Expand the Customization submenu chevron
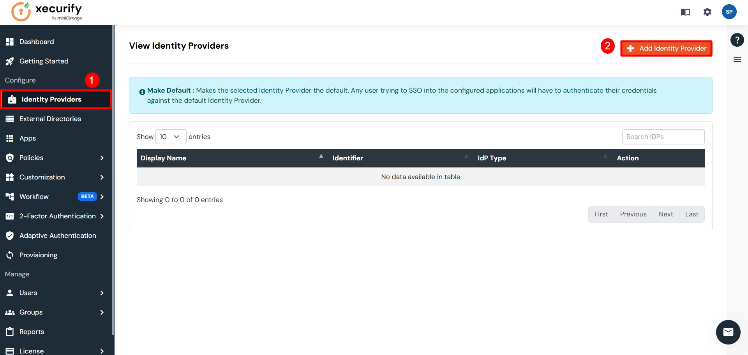 [x=102, y=177]
